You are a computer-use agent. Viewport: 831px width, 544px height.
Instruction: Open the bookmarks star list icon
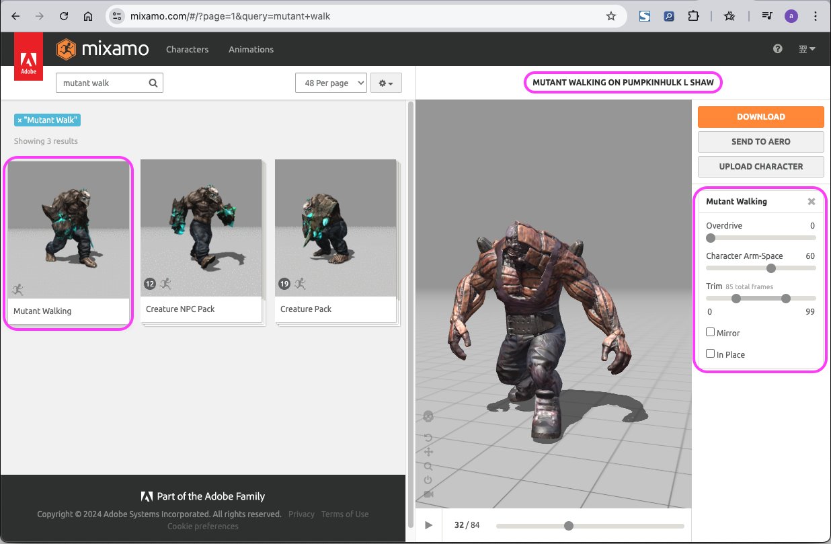729,16
